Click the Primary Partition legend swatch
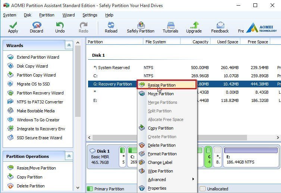This screenshot has height=193, width=281. [90, 189]
